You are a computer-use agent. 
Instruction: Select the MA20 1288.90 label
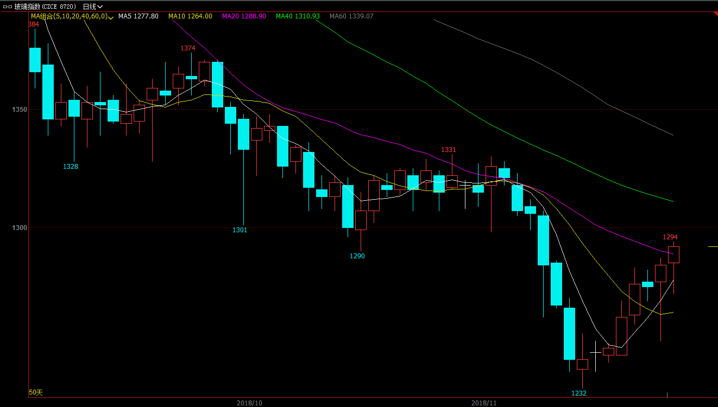click(x=244, y=16)
